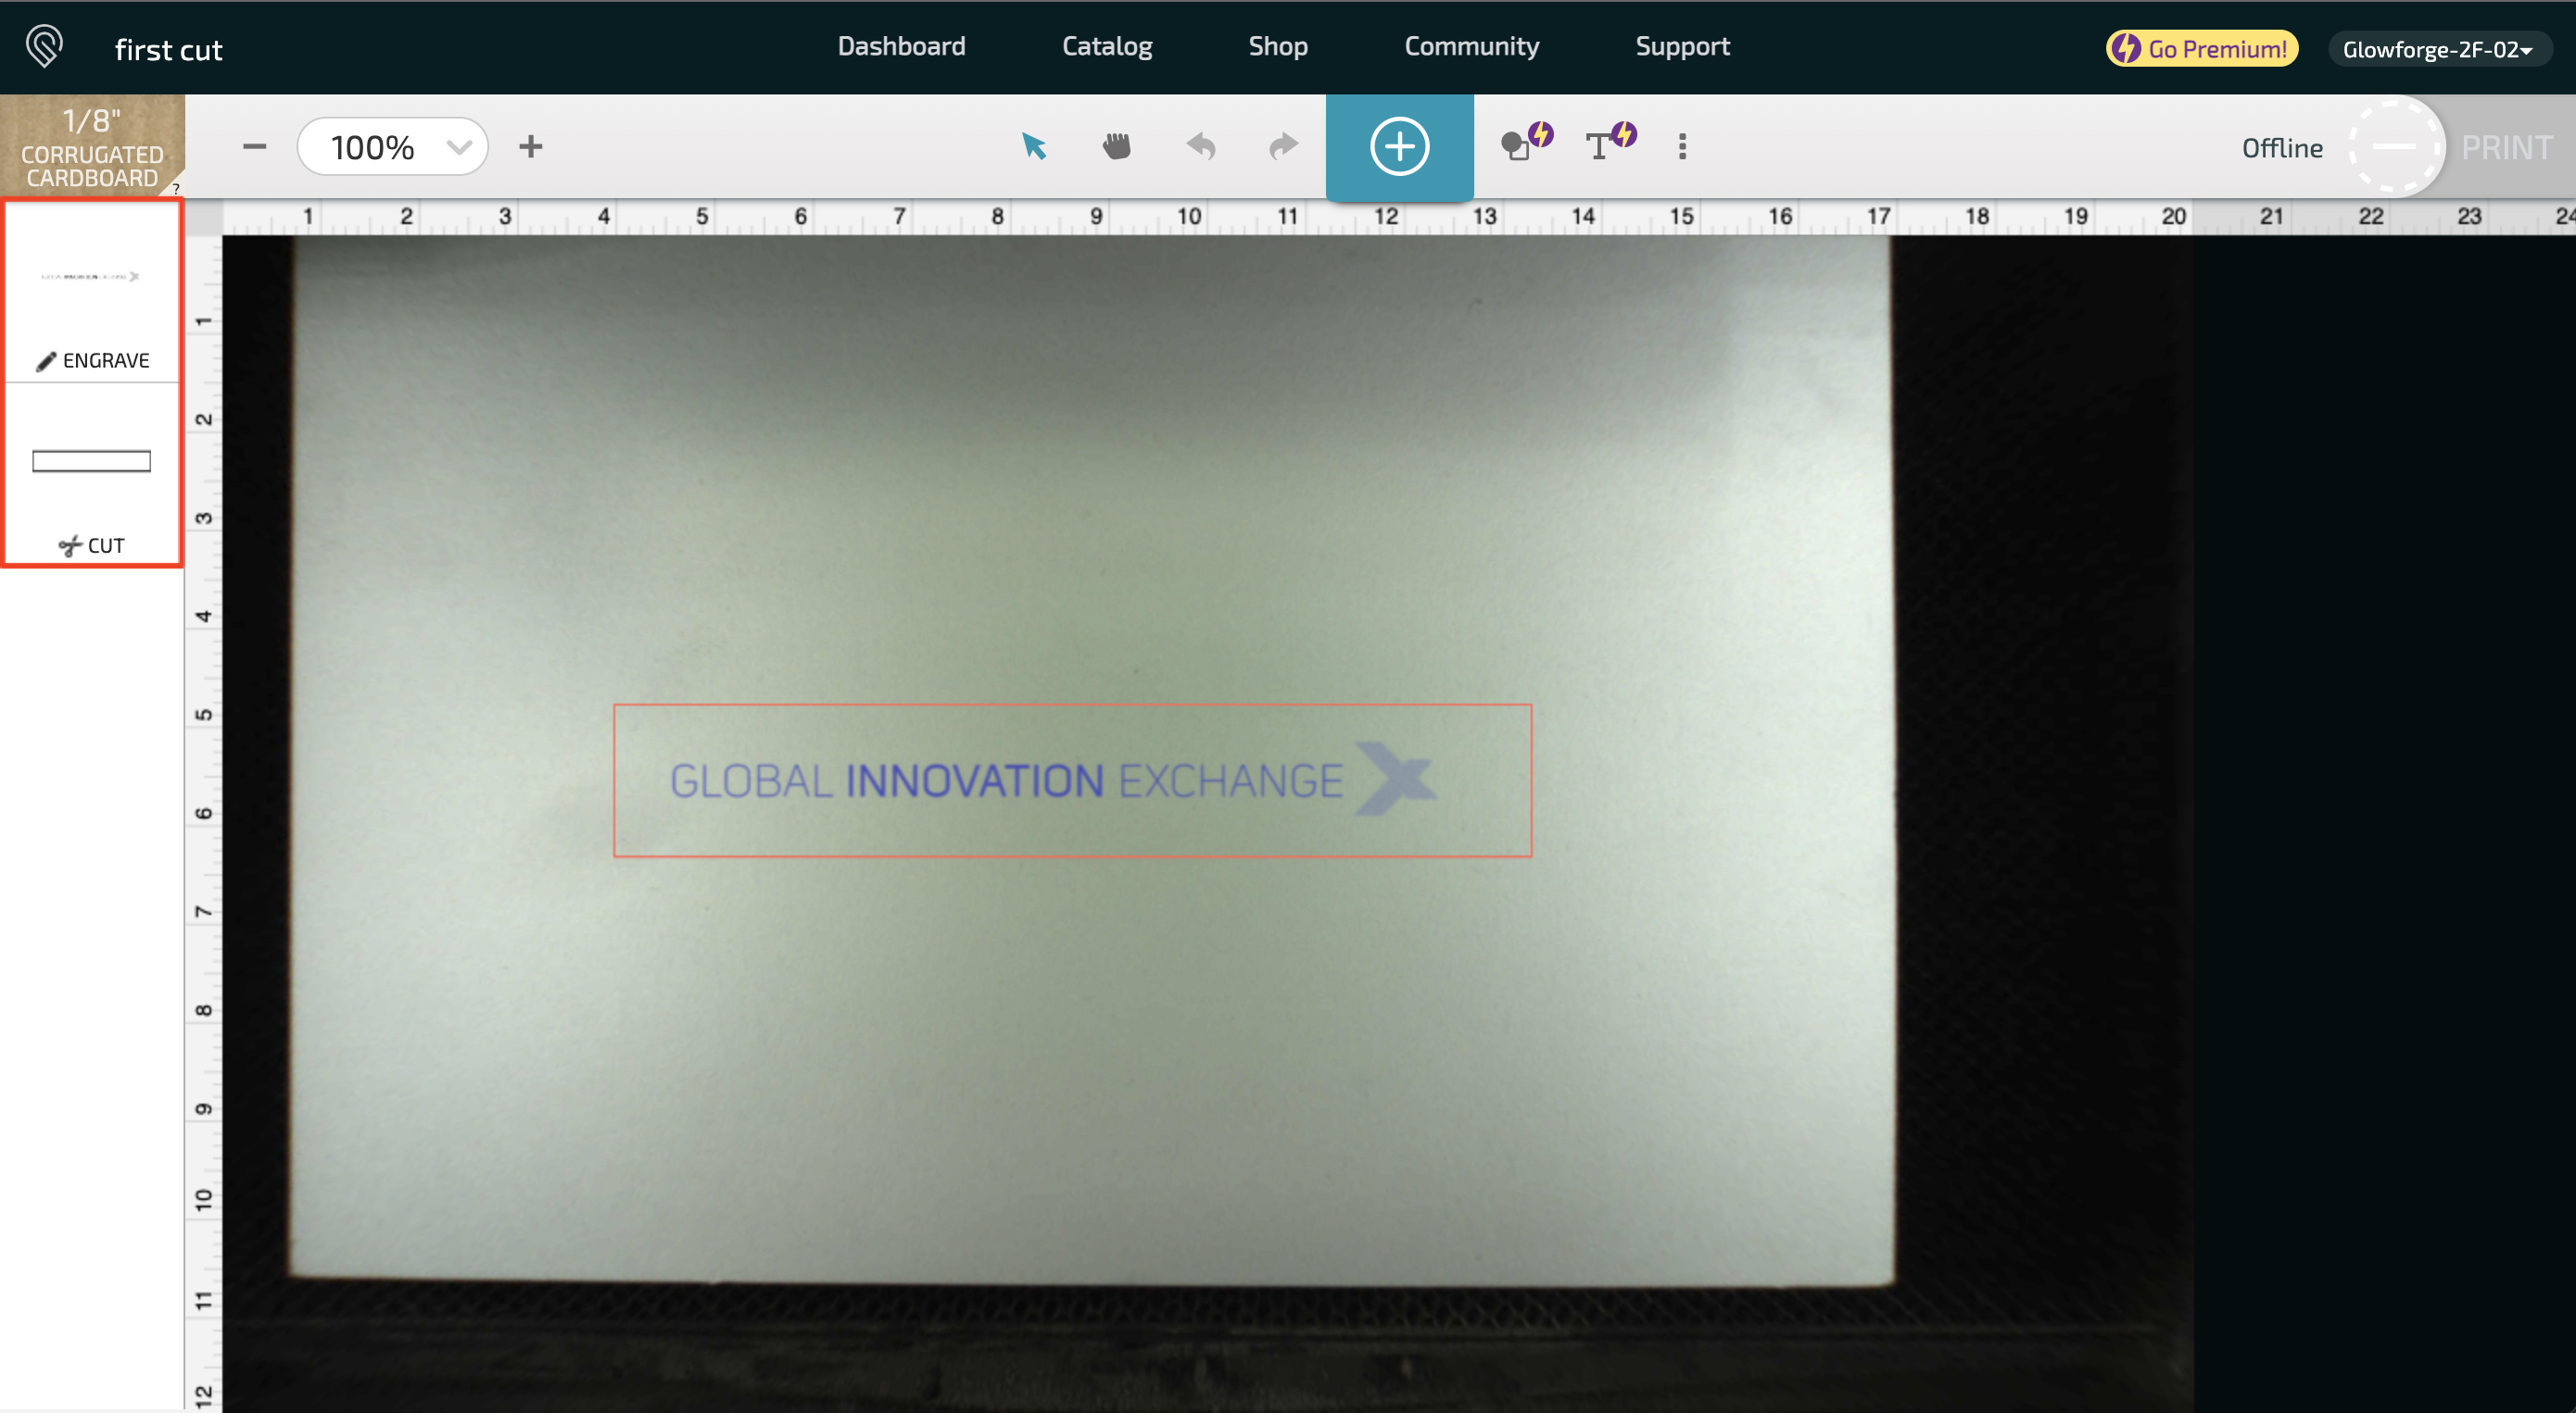Open the Support page
This screenshot has width=2576, height=1413.
[x=1682, y=46]
